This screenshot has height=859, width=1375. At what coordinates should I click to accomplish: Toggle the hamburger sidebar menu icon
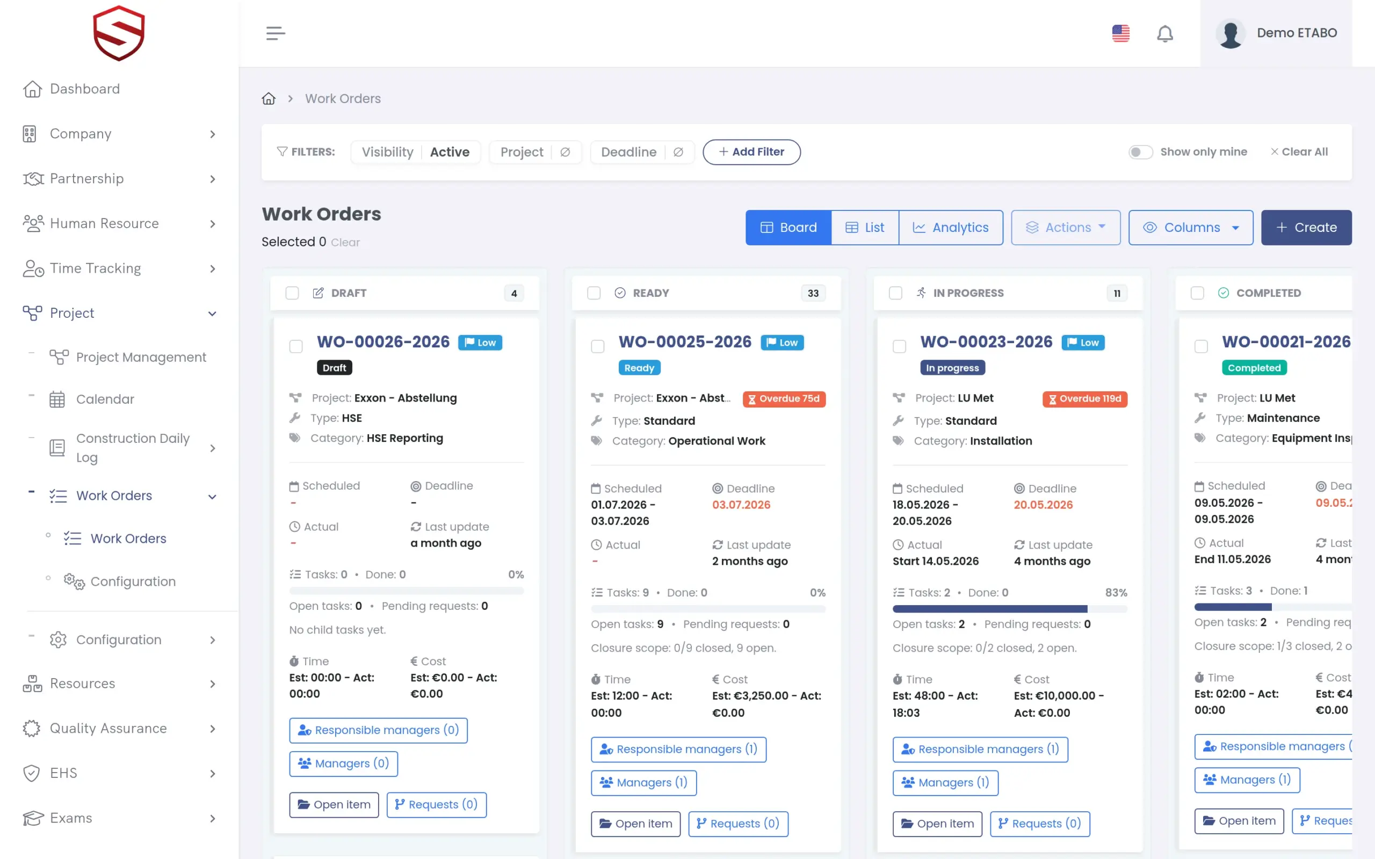[276, 33]
